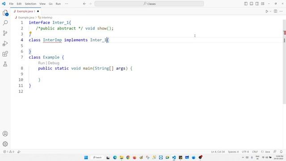The width and height of the screenshot is (286, 161).
Task: Click the Run code lens link
Action: point(42,63)
